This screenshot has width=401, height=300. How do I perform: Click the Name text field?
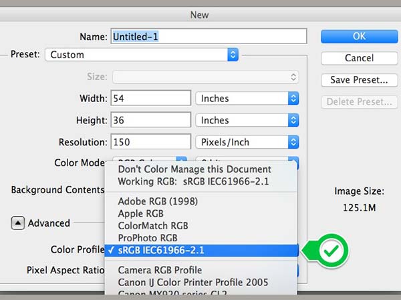[x=209, y=36]
